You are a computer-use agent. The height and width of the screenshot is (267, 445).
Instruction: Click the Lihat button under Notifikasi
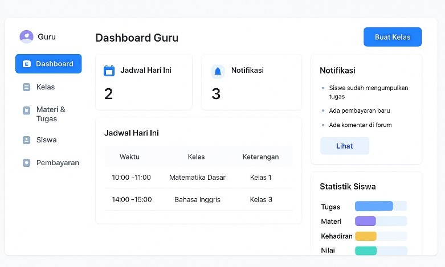tap(345, 146)
